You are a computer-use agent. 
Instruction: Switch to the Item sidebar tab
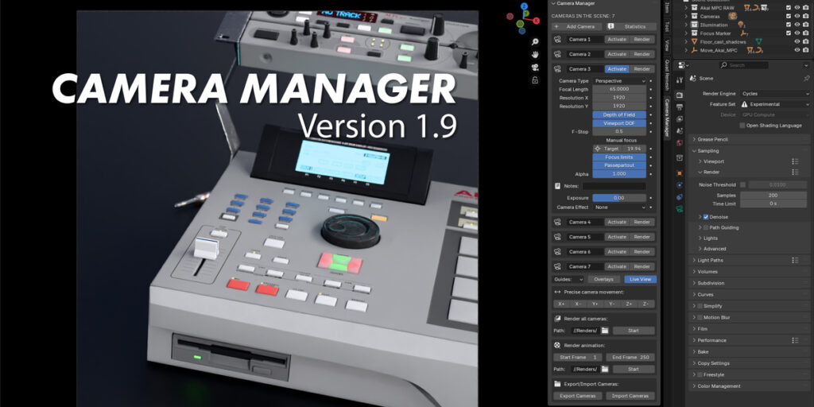tap(667, 8)
